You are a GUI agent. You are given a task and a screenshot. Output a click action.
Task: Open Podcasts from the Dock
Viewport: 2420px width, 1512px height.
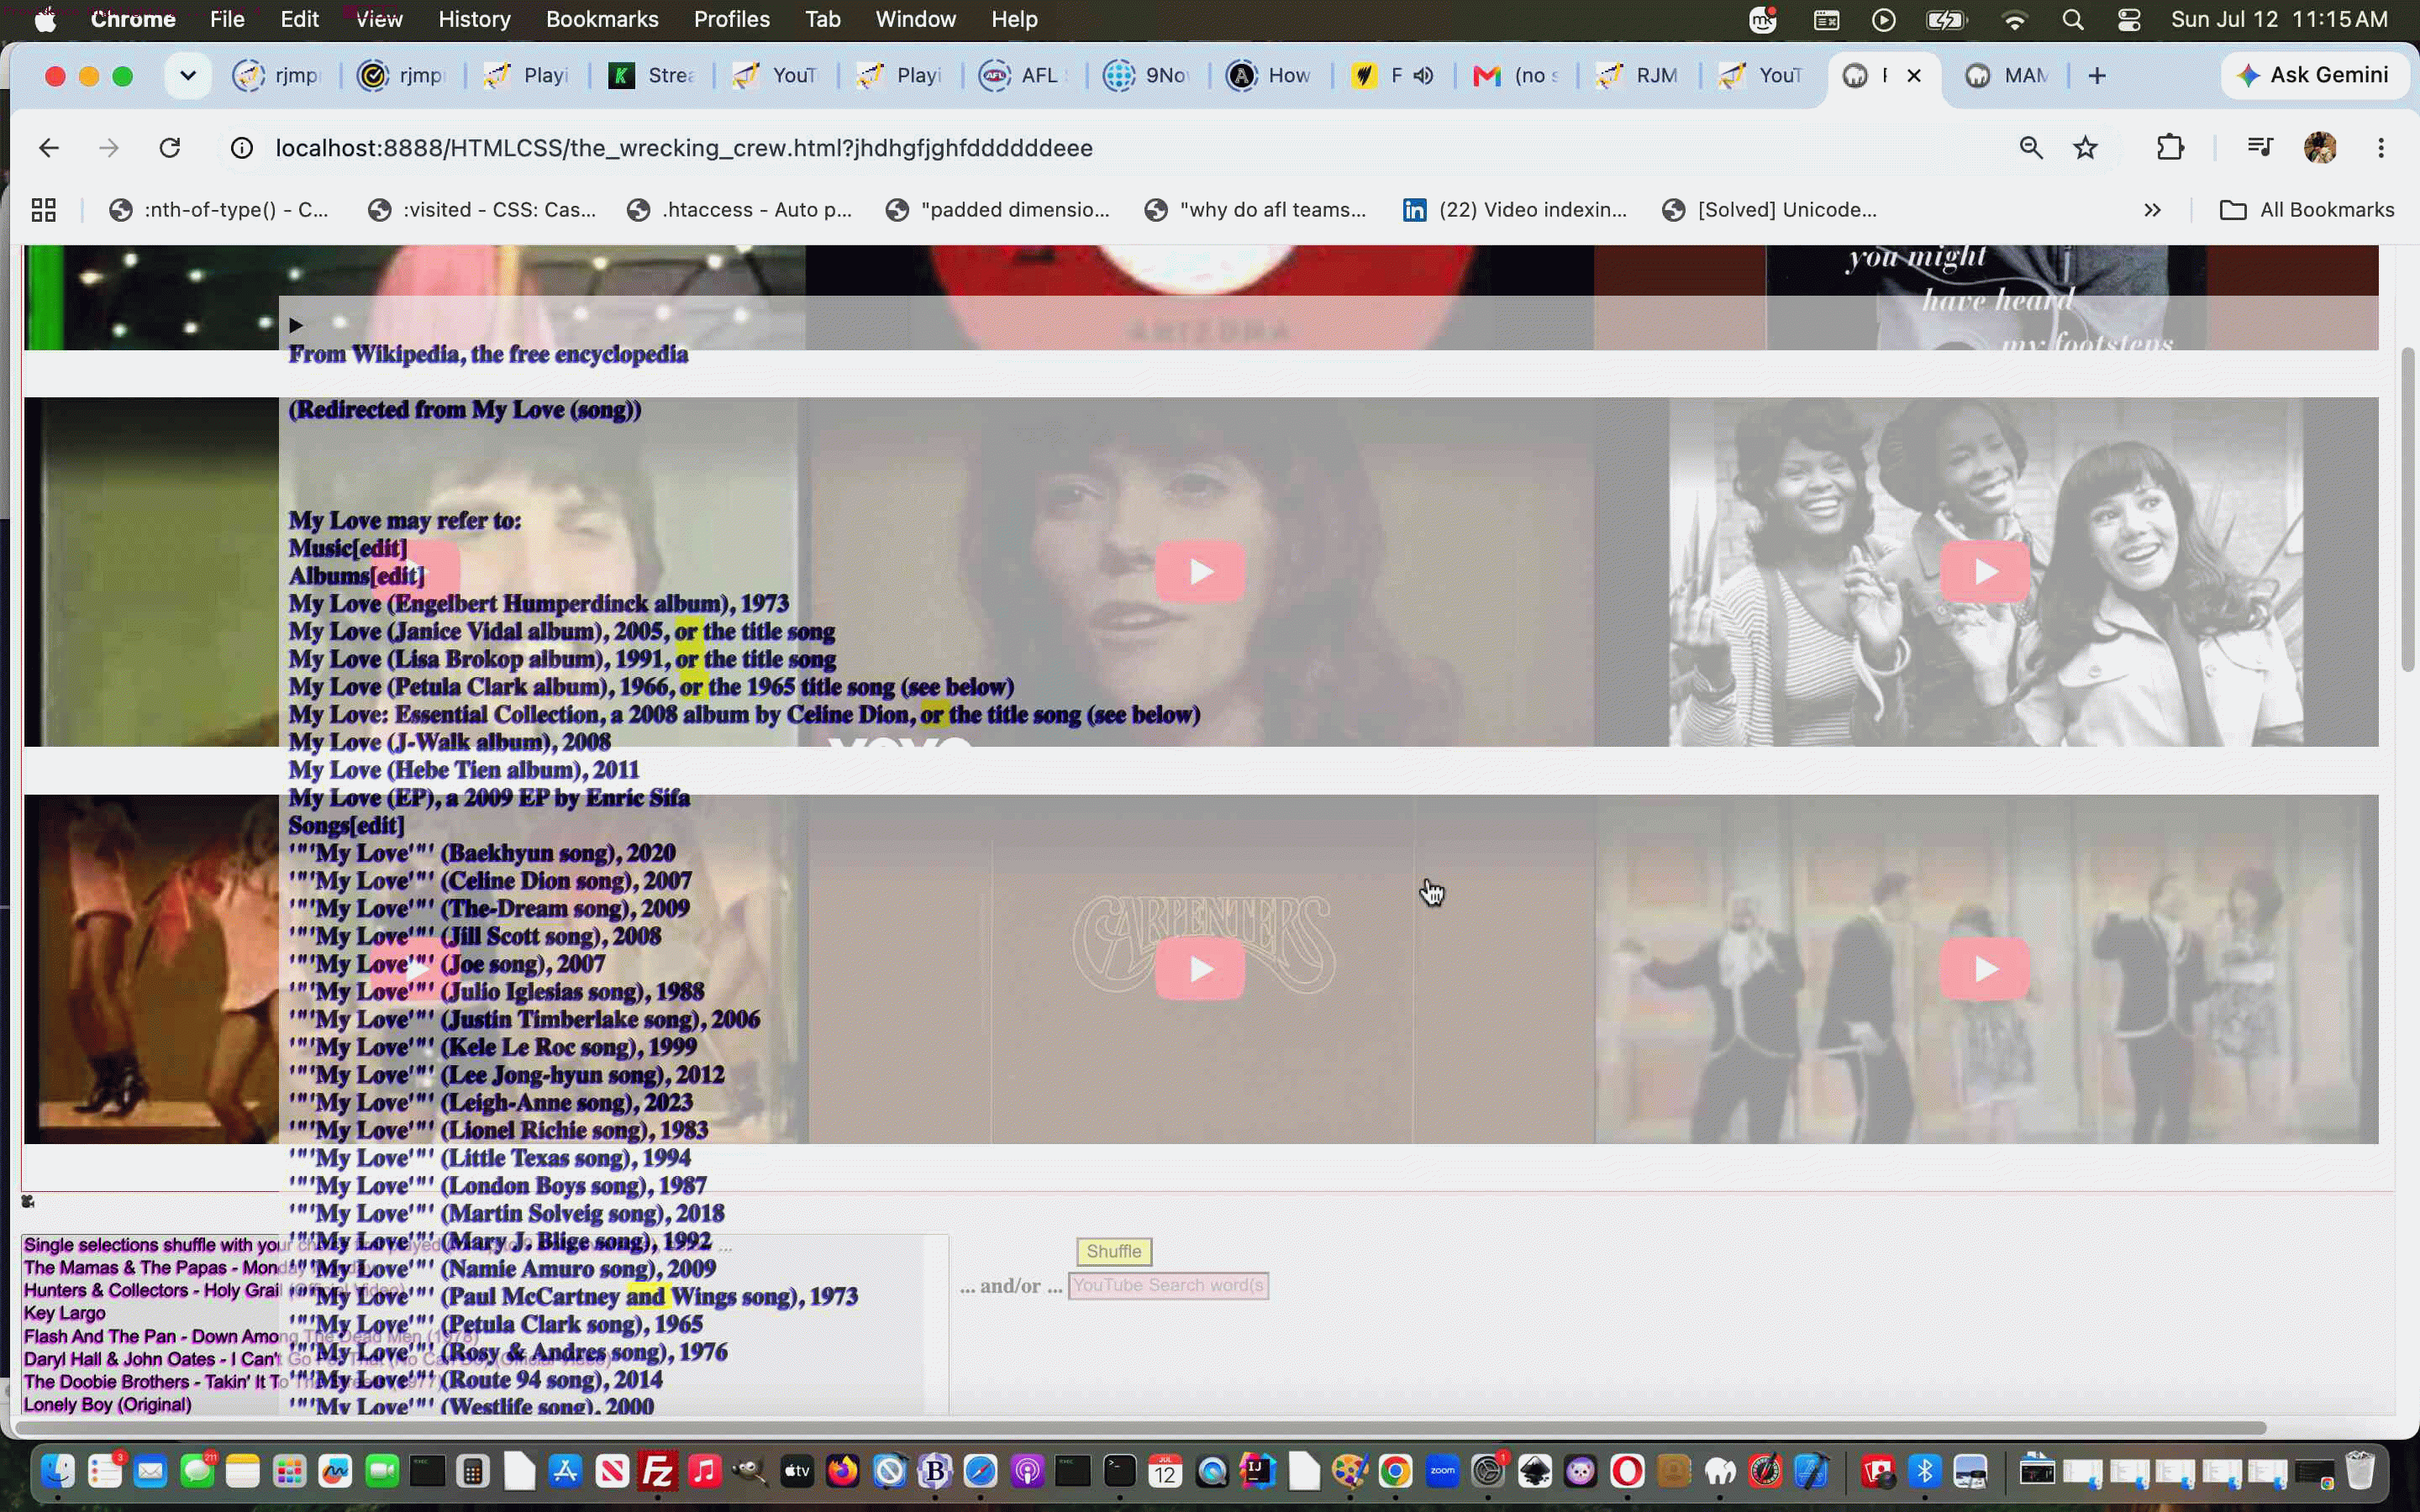click(1027, 1471)
